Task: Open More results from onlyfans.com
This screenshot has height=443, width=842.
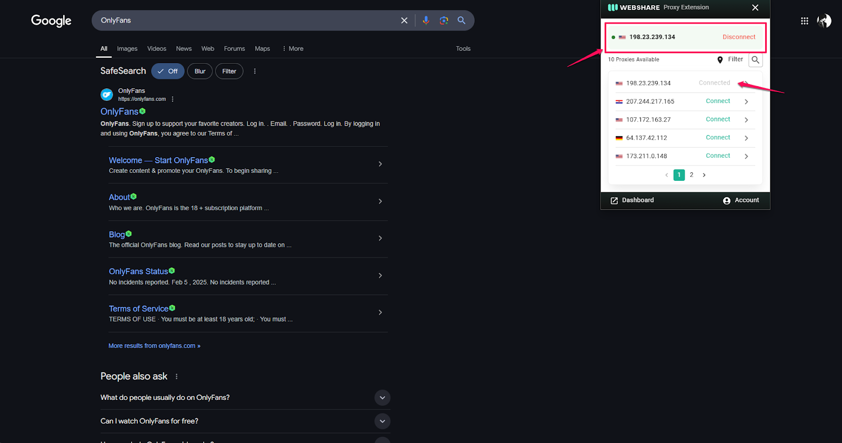Action: click(x=154, y=346)
